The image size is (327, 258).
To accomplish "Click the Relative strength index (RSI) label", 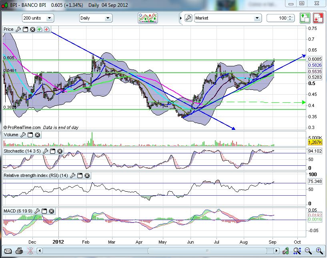I will pos(36,176).
